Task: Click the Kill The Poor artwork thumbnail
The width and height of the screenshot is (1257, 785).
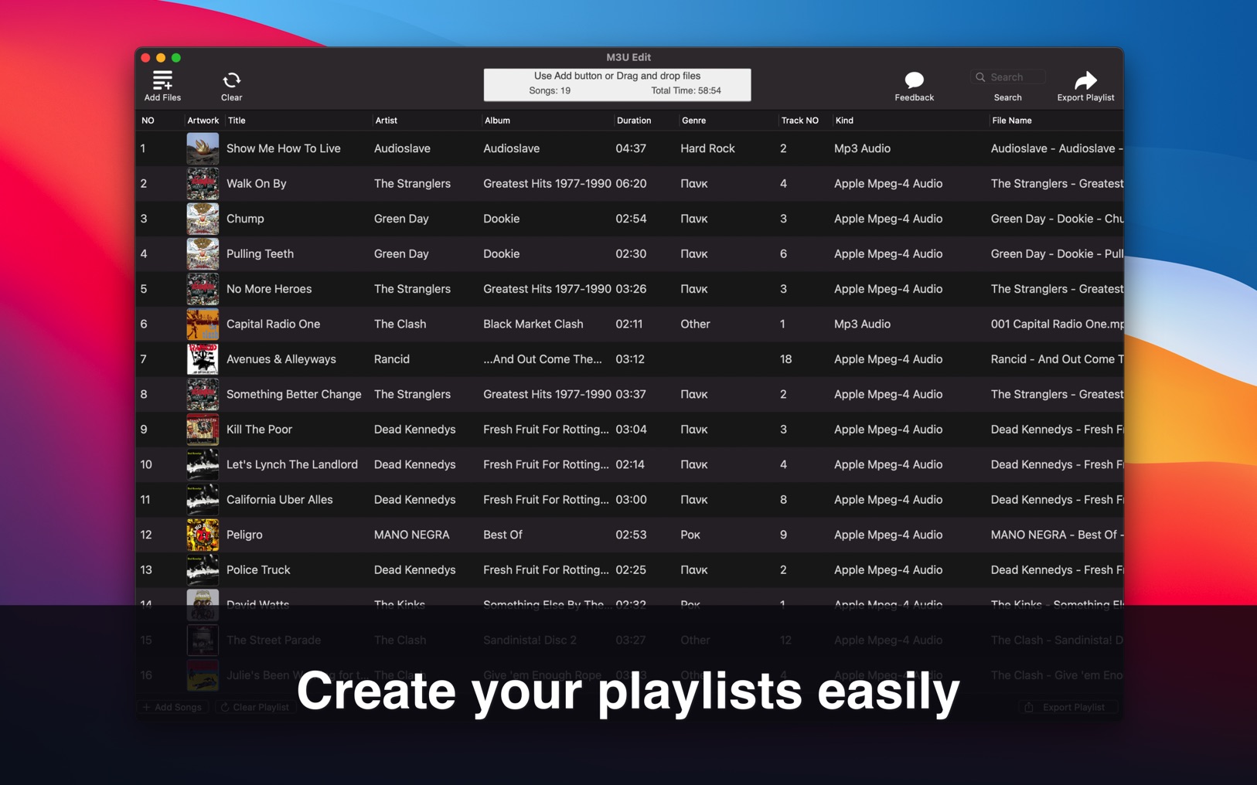Action: [x=203, y=430]
